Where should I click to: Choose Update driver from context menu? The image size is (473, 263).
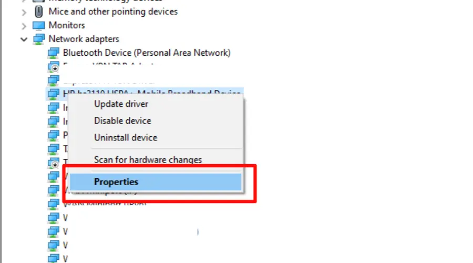point(121,104)
